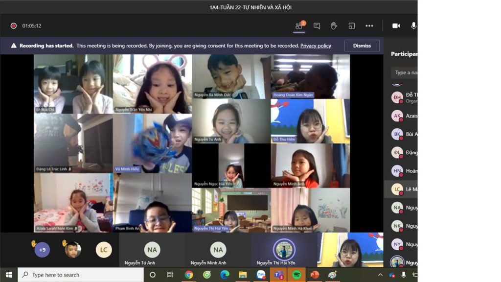The height and width of the screenshot is (282, 501).
Task: Click the participant name search field
Action: pyautogui.click(x=405, y=72)
